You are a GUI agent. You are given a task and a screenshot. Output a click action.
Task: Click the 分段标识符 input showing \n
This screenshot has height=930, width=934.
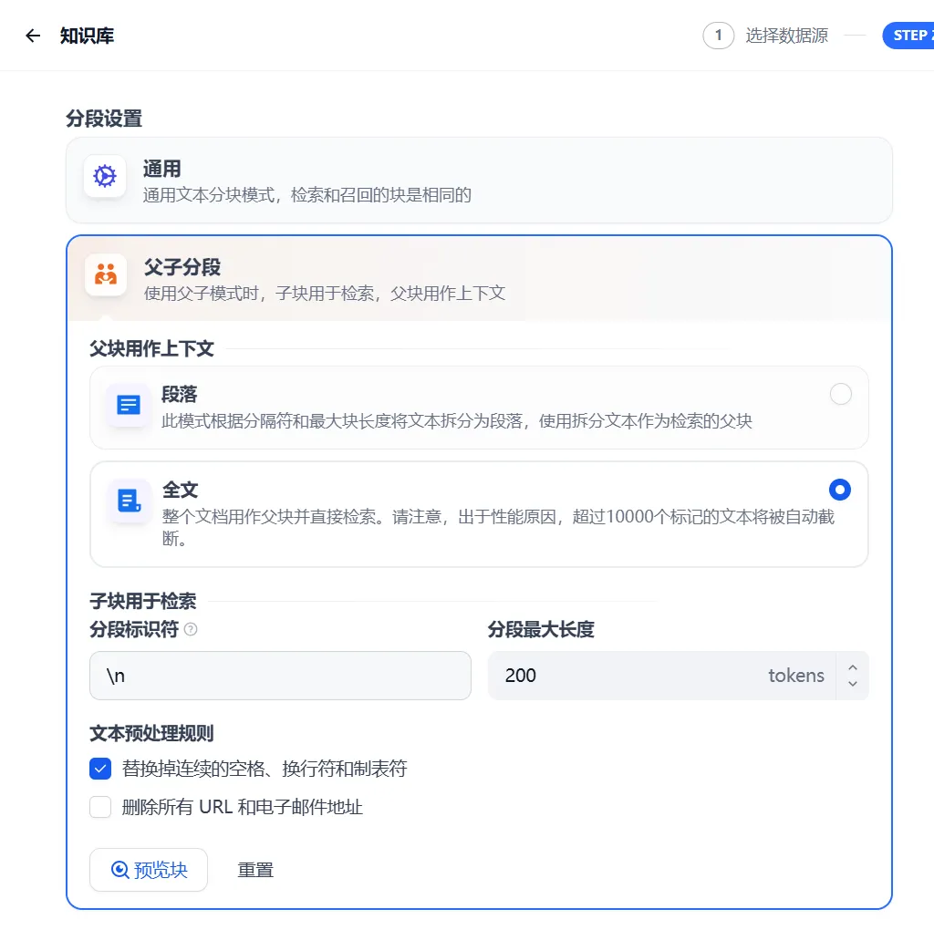pyautogui.click(x=280, y=676)
